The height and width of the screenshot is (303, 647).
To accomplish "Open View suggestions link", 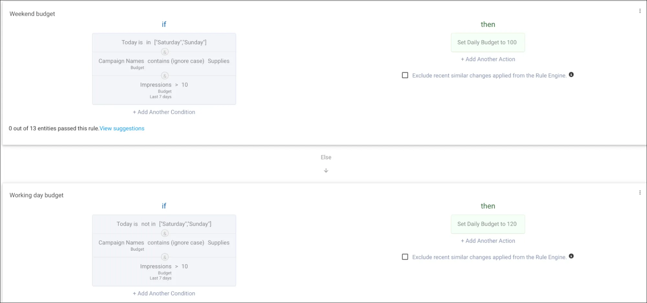I will click(122, 128).
